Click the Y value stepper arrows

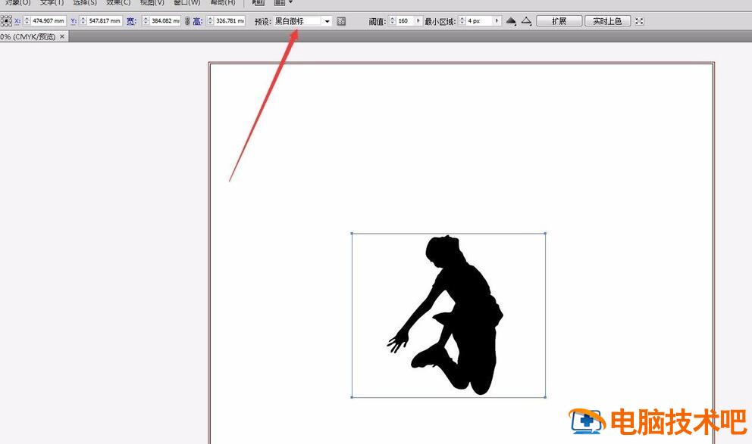coord(83,21)
